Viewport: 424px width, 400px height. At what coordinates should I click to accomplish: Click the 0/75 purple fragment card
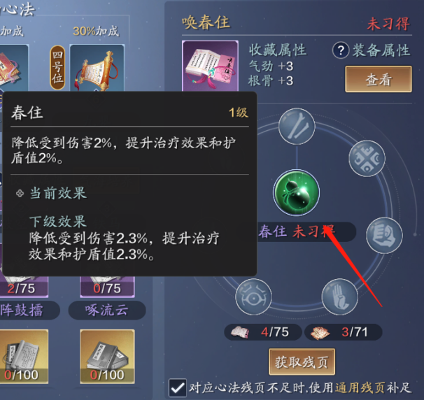[x=107, y=287]
